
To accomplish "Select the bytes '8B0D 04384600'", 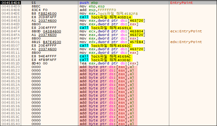I will click(x=46, y=31).
